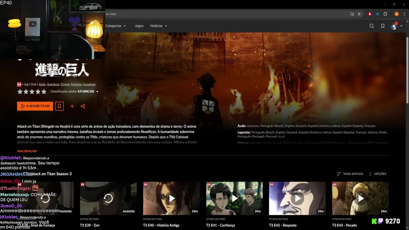This screenshot has width=409, height=230.
Task: Open the browser extensions puzzle icon
Action: coord(385,14)
